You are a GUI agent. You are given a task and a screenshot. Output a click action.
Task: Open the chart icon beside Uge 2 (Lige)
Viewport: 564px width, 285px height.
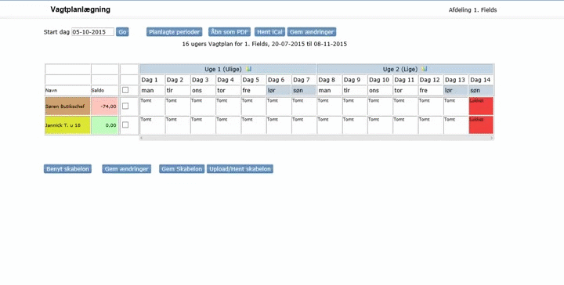pyautogui.click(x=425, y=69)
